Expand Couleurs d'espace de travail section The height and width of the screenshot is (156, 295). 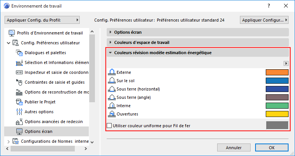pyautogui.click(x=111, y=42)
